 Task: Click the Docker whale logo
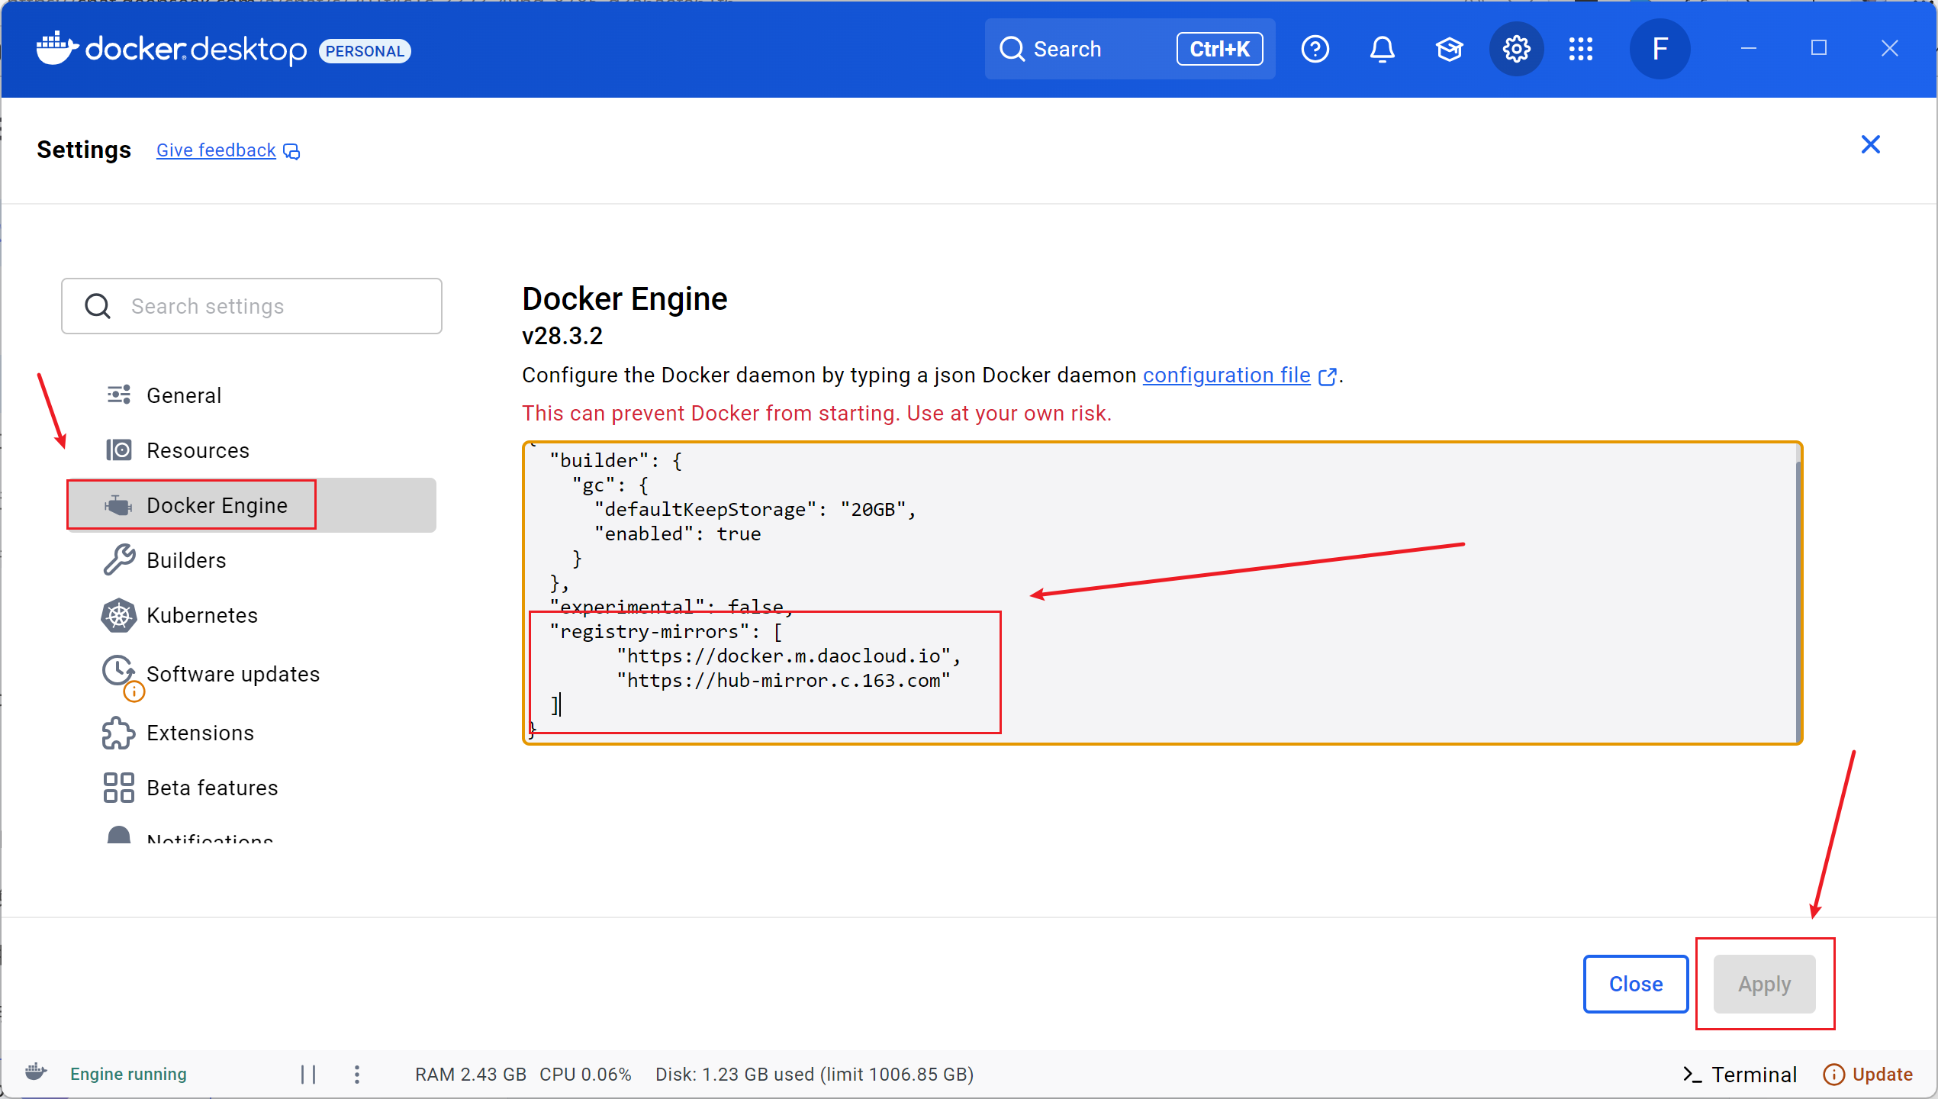(57, 49)
